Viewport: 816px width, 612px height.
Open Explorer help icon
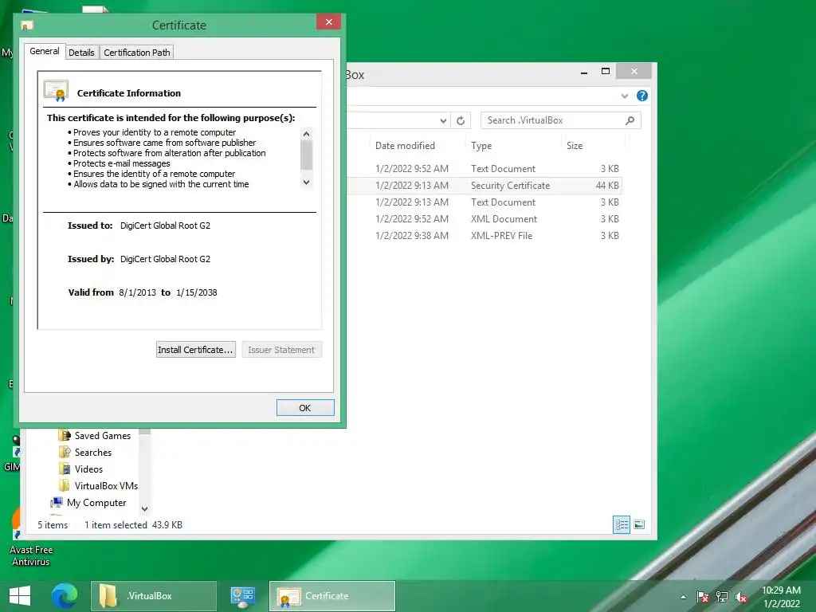tap(642, 96)
